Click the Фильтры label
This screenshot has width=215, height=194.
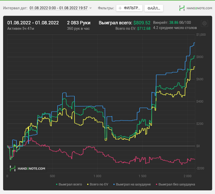106,8
